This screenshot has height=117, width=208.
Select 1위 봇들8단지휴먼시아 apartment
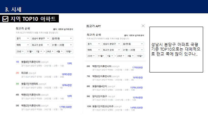[x=44, y=64]
